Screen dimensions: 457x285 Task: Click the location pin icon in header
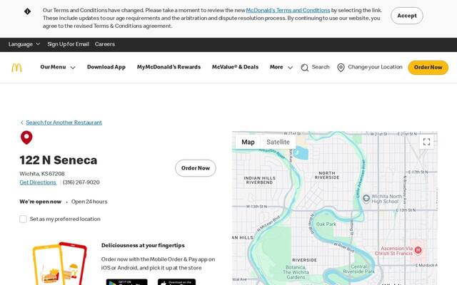(x=341, y=68)
